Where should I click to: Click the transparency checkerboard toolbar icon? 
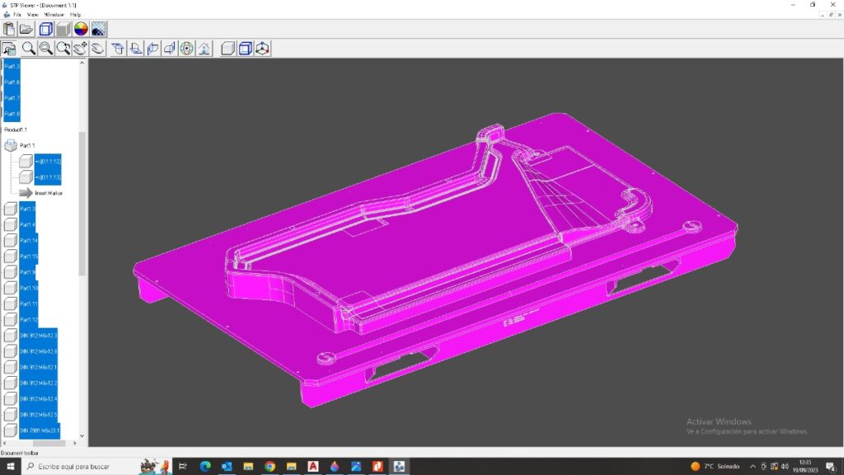[98, 30]
